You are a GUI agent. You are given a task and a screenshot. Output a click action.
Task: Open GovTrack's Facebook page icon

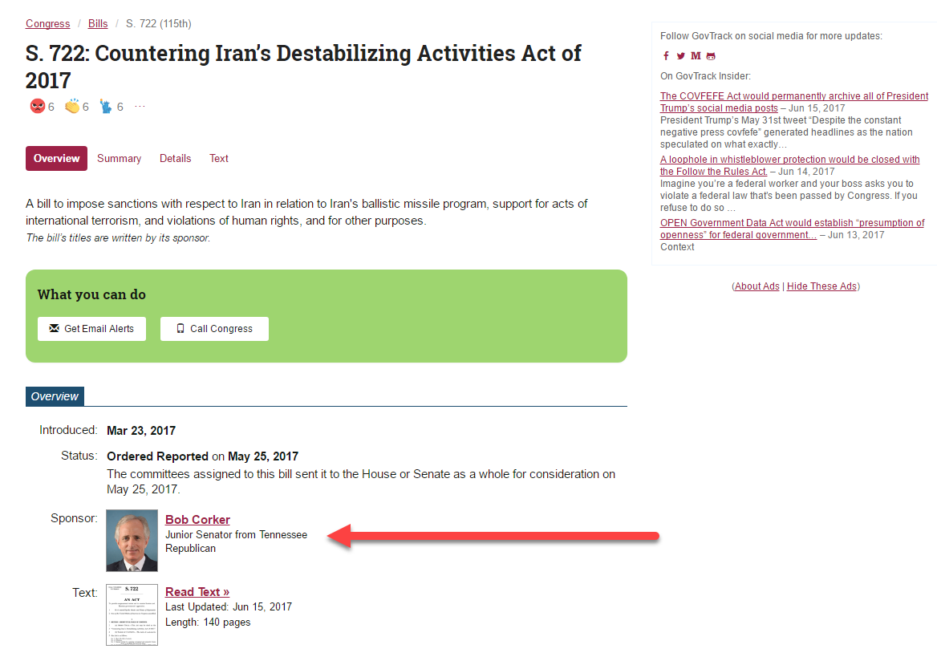click(666, 56)
